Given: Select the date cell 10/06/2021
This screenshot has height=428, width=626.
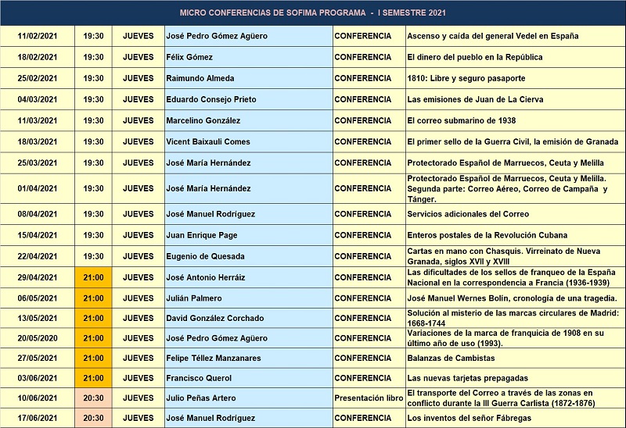Looking at the screenshot, I should pyautogui.click(x=38, y=398).
